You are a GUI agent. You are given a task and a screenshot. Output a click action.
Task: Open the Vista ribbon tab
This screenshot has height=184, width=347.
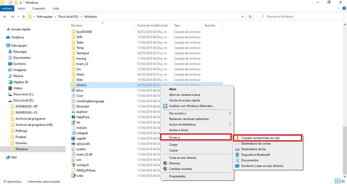[x=55, y=8]
